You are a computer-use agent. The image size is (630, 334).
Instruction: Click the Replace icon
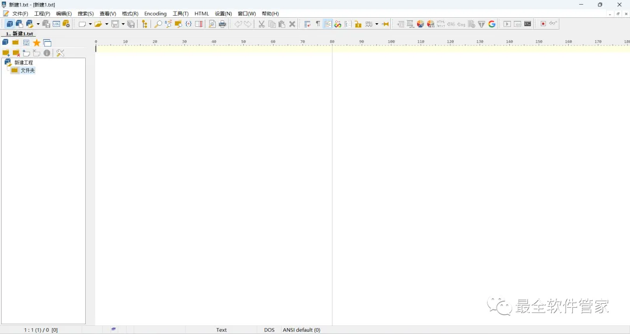pyautogui.click(x=169, y=24)
